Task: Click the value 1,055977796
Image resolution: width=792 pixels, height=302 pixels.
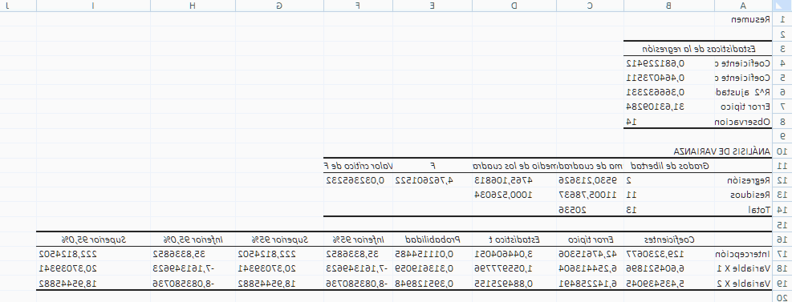Action: coord(505,268)
